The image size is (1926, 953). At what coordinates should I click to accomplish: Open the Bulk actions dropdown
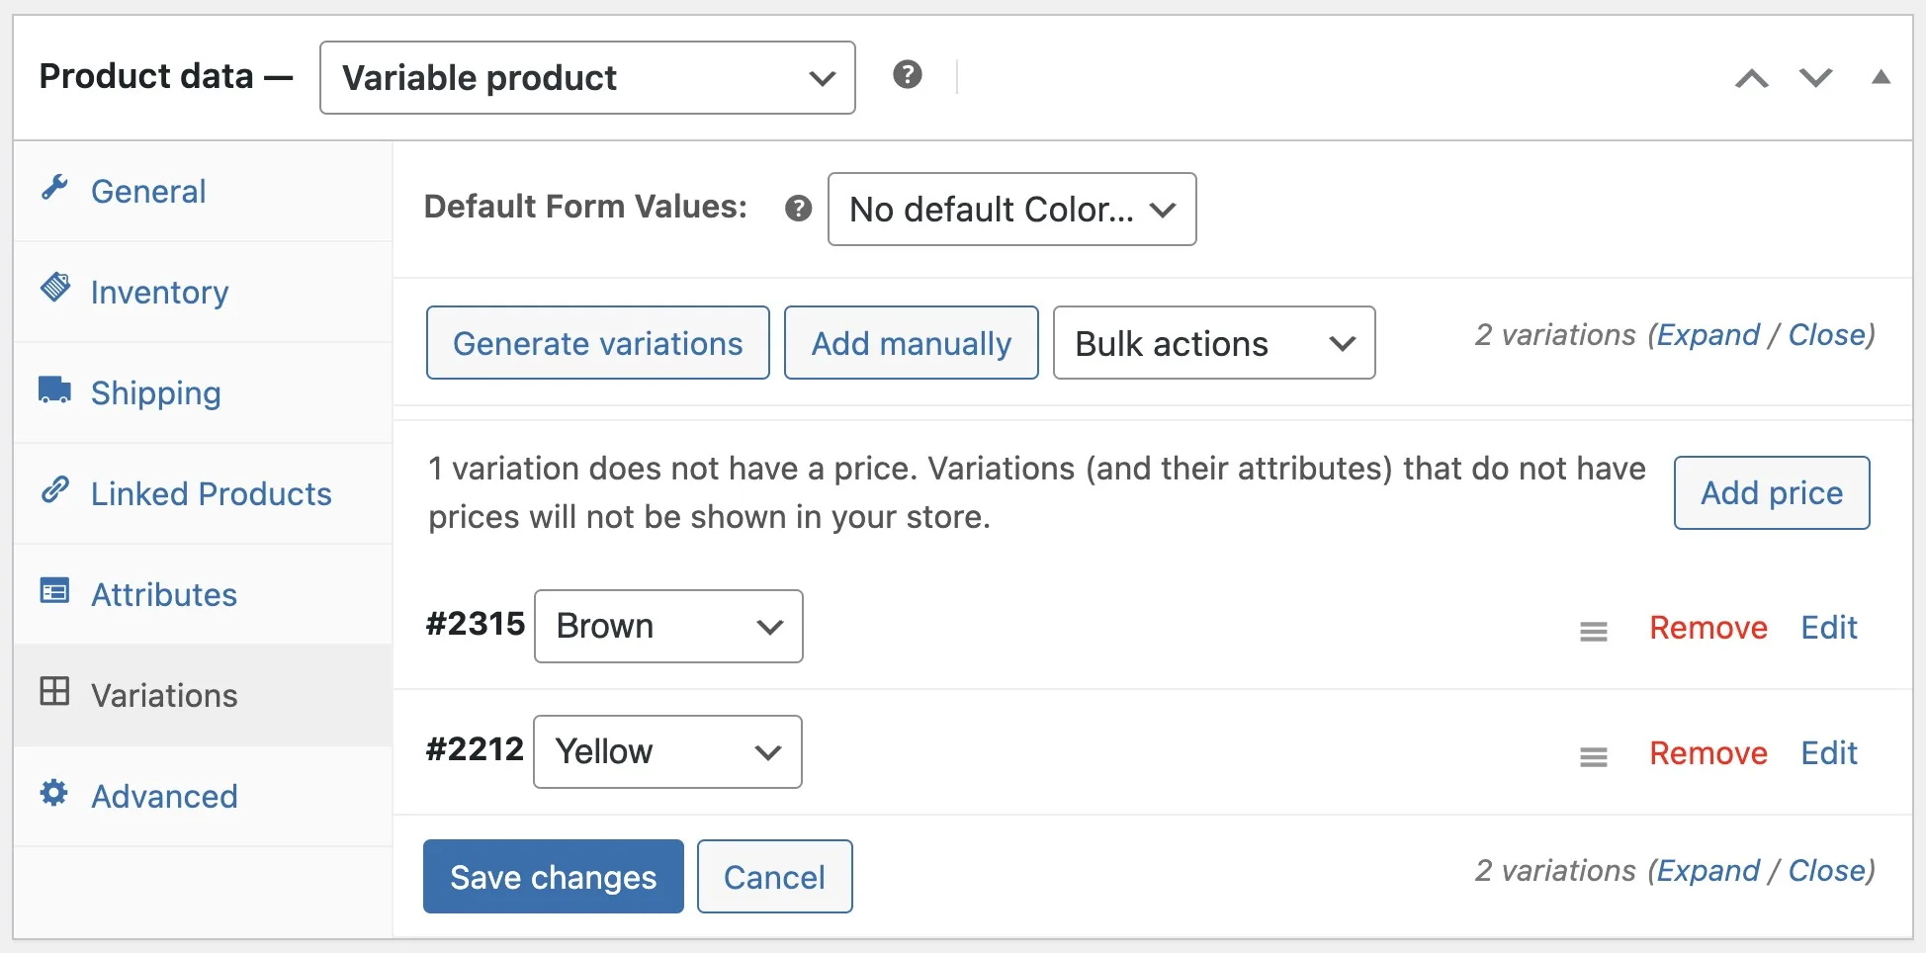click(1213, 343)
